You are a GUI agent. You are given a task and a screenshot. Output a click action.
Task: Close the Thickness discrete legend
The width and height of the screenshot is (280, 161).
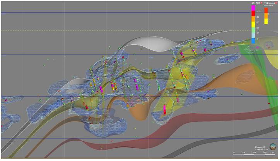click(276, 2)
